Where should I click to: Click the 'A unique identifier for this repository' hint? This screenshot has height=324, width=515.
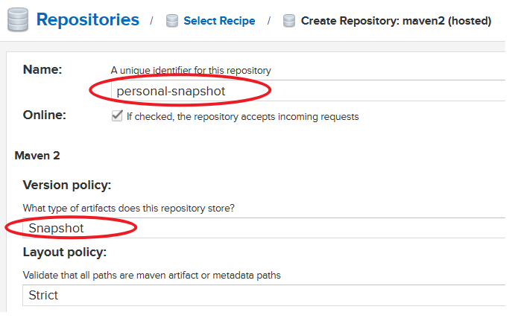point(191,71)
